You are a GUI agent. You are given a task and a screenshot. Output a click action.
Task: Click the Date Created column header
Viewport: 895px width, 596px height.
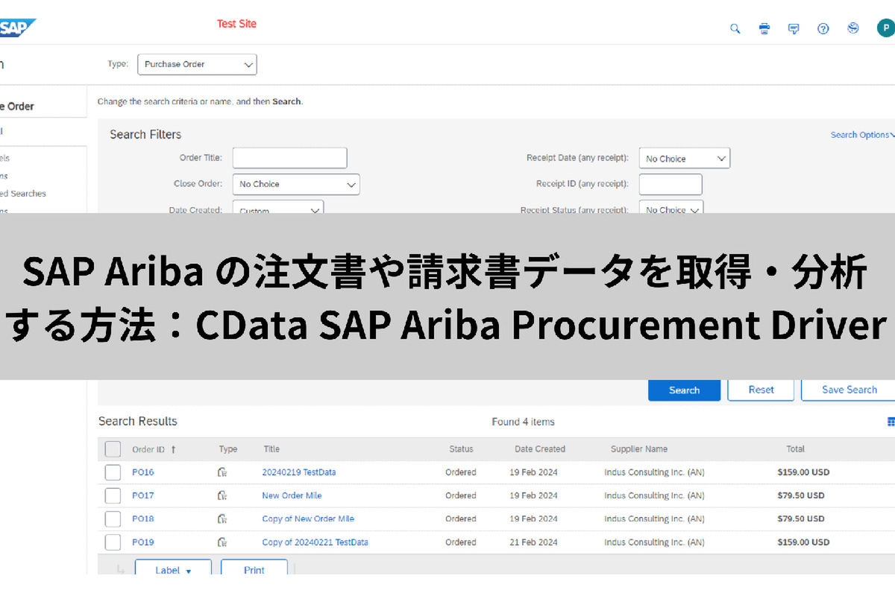click(540, 449)
